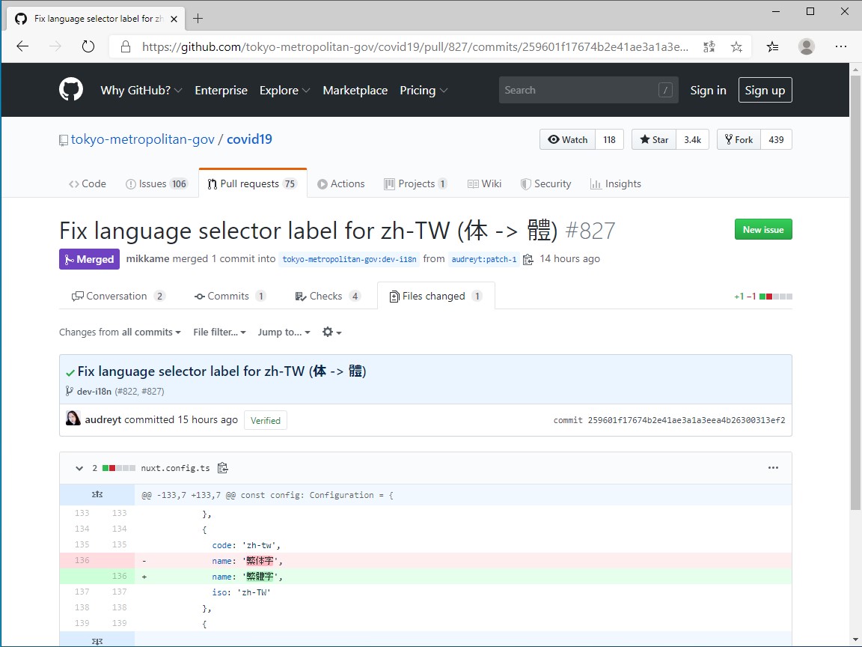The width and height of the screenshot is (862, 647).
Task: Open the 'Changes from all commits' dropdown
Action: 119,332
